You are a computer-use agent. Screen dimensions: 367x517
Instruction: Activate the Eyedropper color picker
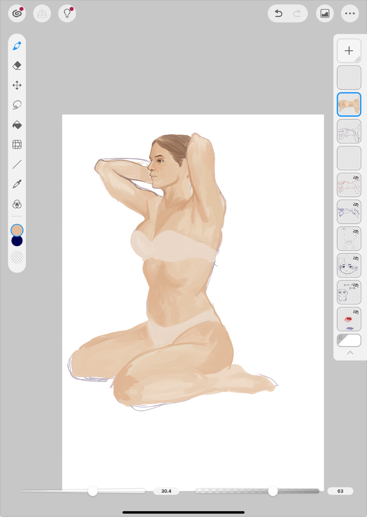pyautogui.click(x=17, y=184)
